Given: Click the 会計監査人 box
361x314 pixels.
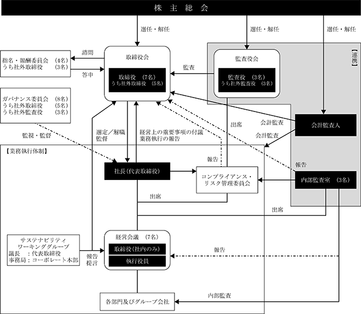Looking at the screenshot, I should click(326, 125).
